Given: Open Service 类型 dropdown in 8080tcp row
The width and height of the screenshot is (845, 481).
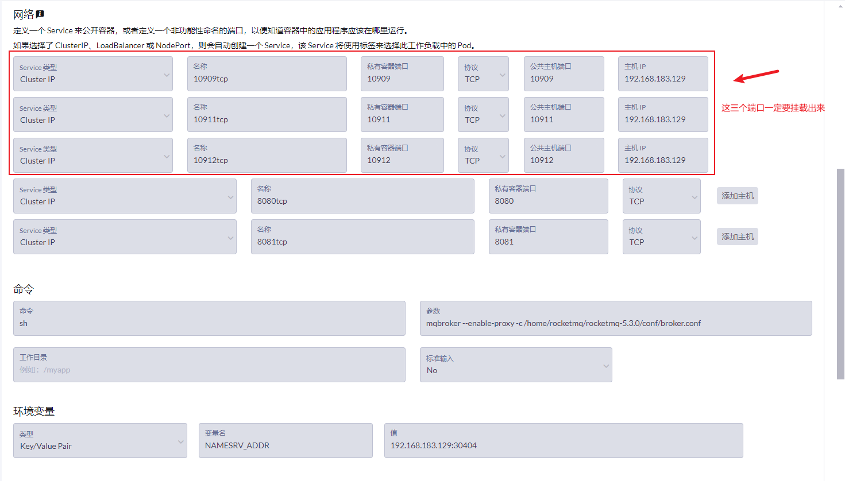Looking at the screenshot, I should click(125, 196).
